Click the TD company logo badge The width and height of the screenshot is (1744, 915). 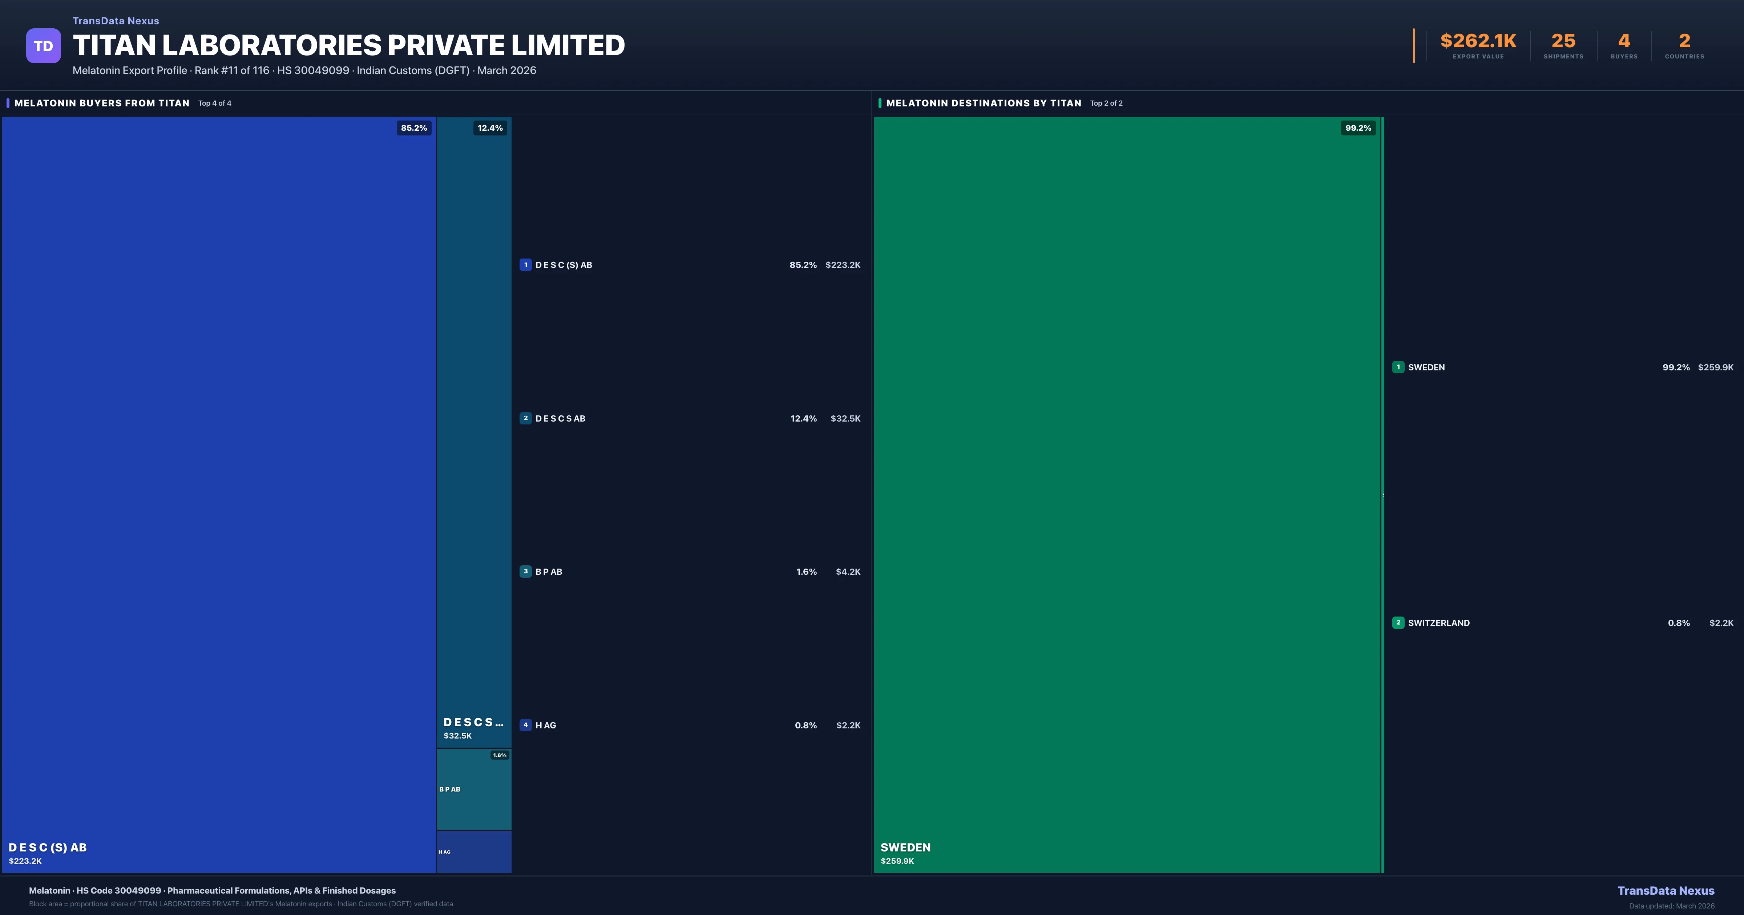click(x=43, y=45)
